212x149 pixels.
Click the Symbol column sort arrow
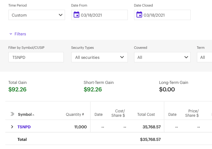33,115
